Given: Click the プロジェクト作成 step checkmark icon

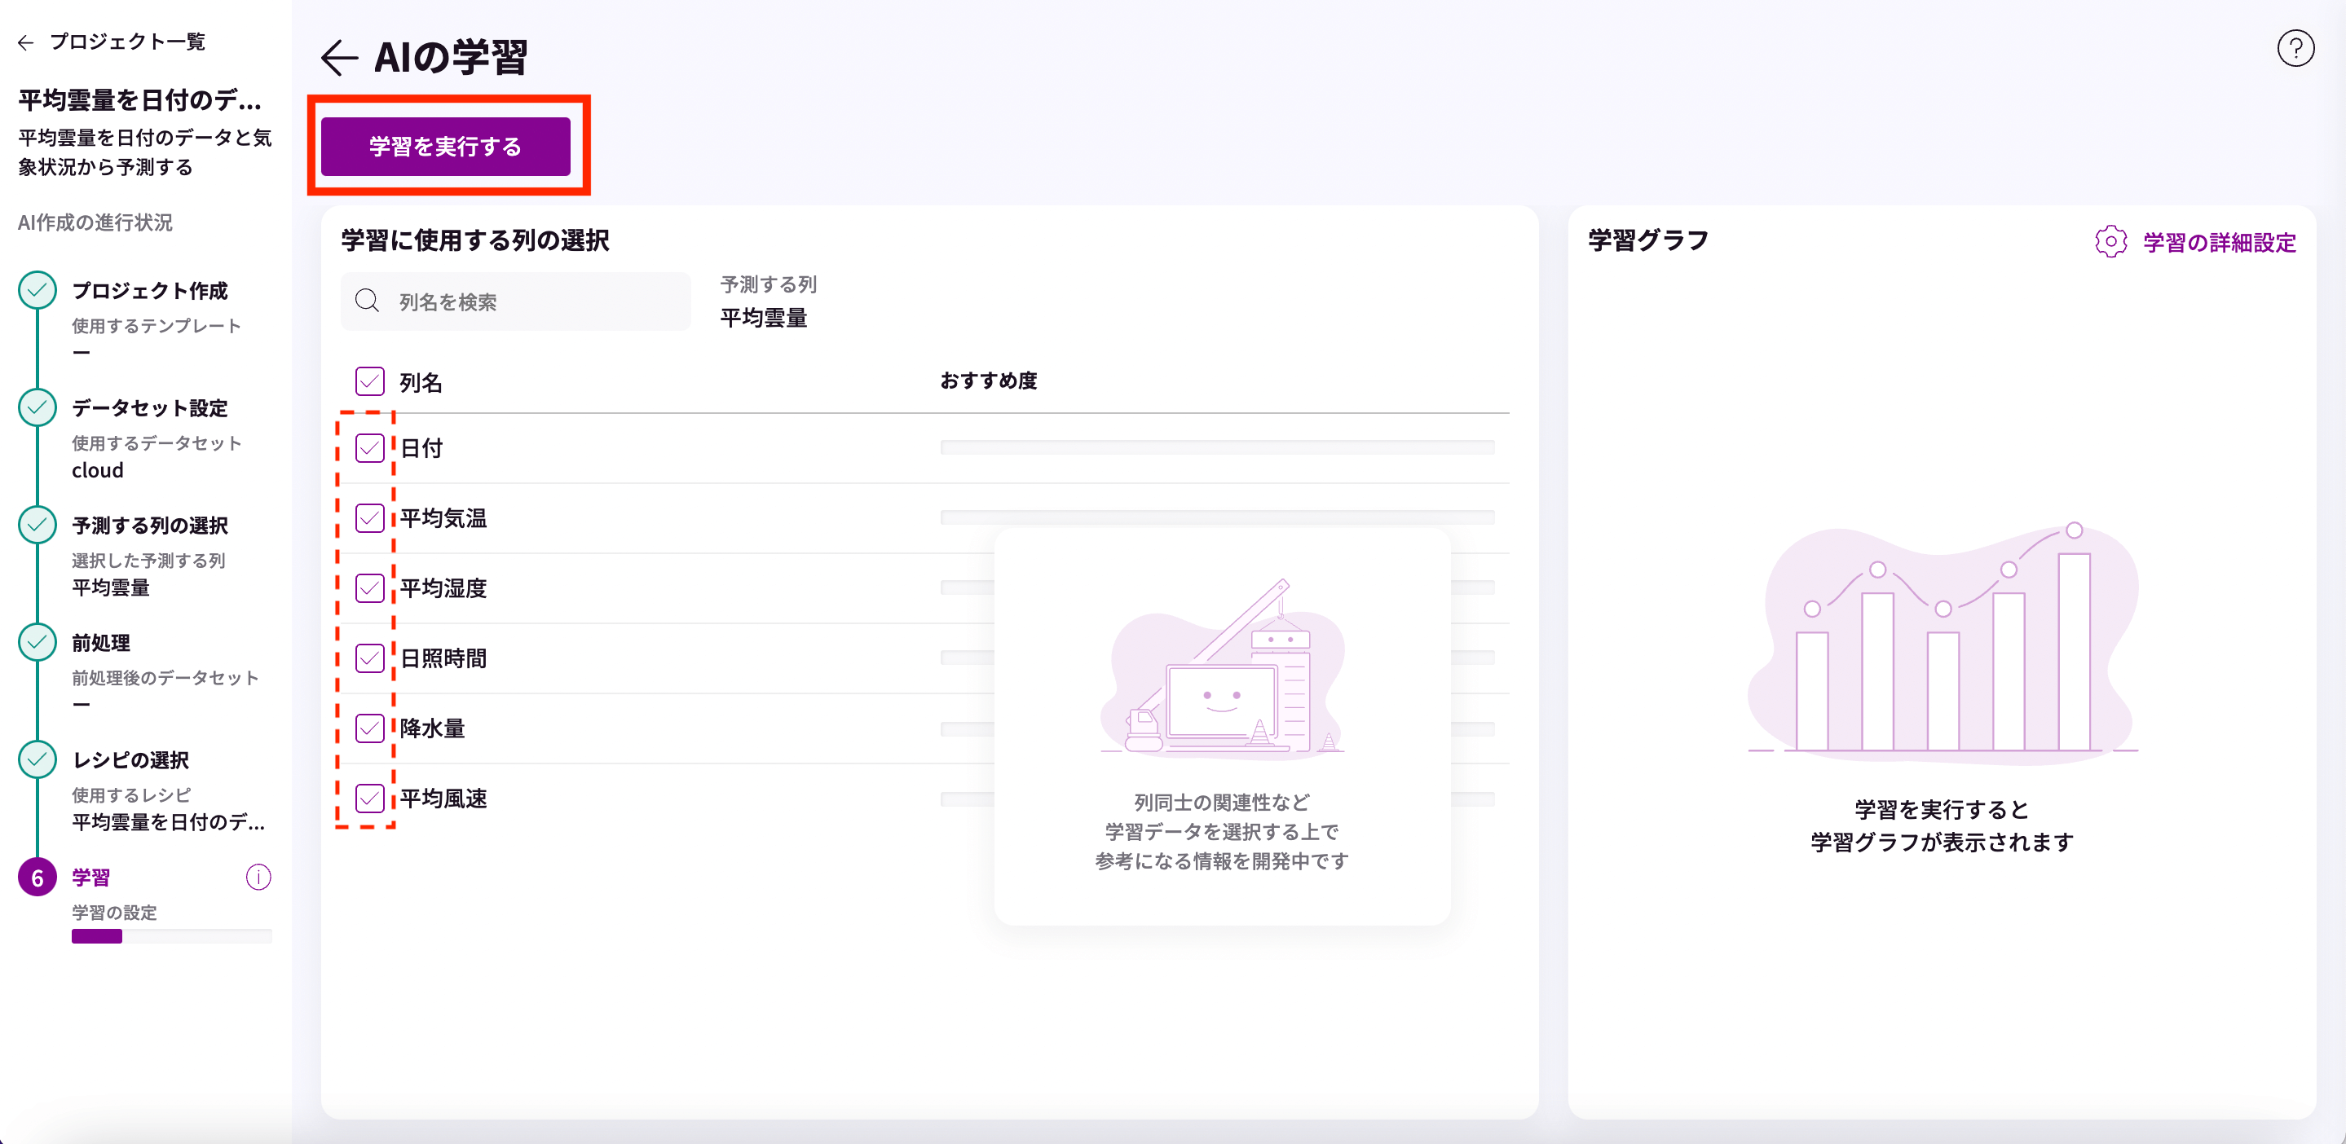Looking at the screenshot, I should pyautogui.click(x=37, y=290).
